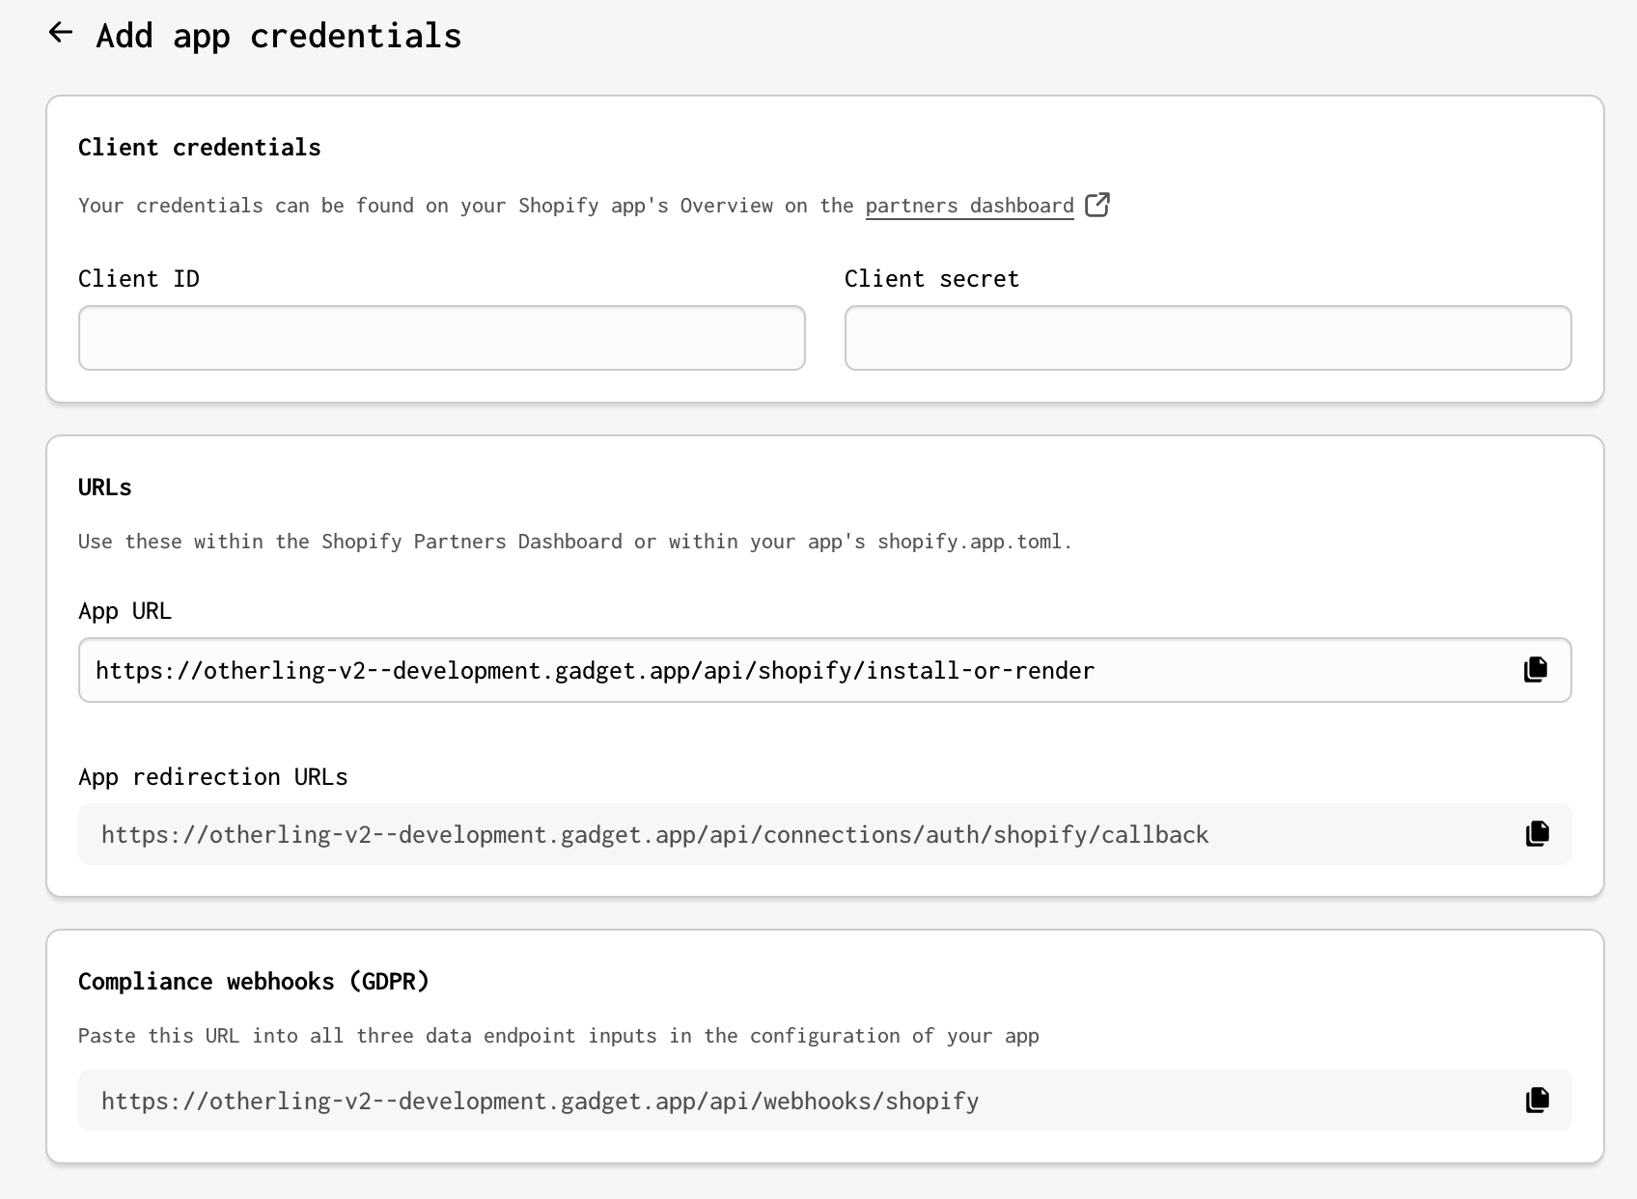Click the Add app credentials page title

pyautogui.click(x=279, y=36)
